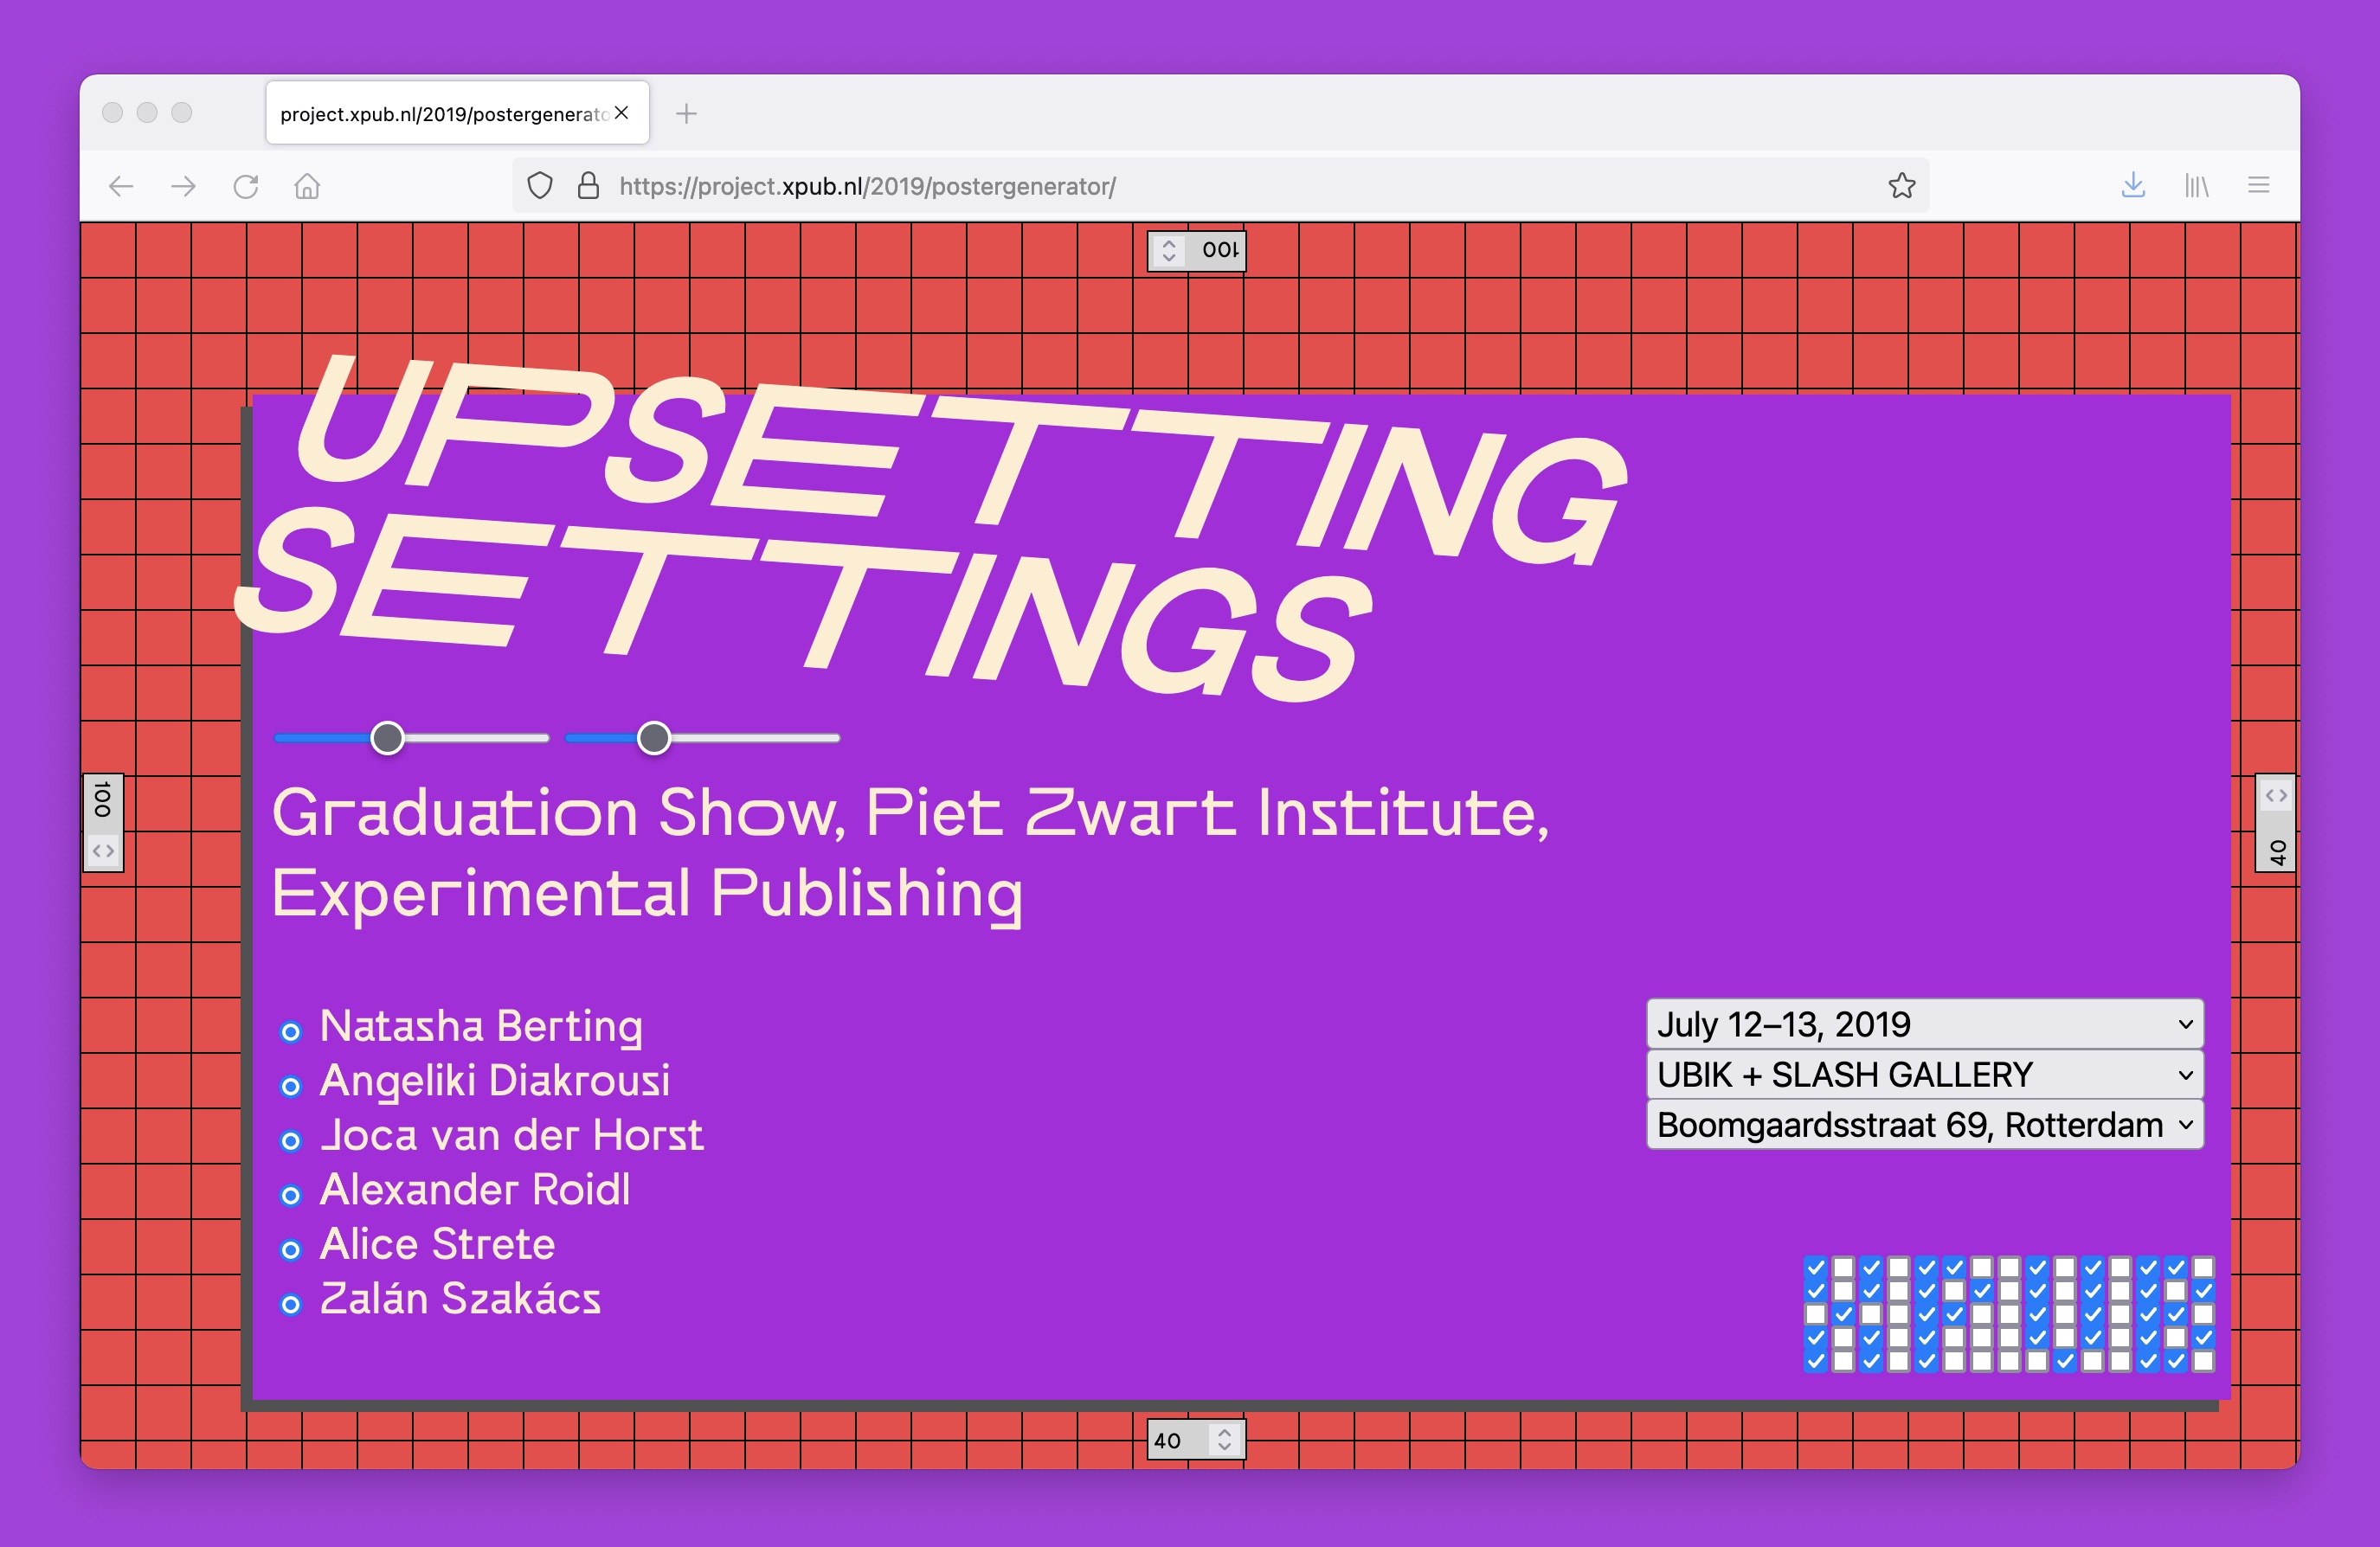Click the browser back arrow

pos(121,186)
